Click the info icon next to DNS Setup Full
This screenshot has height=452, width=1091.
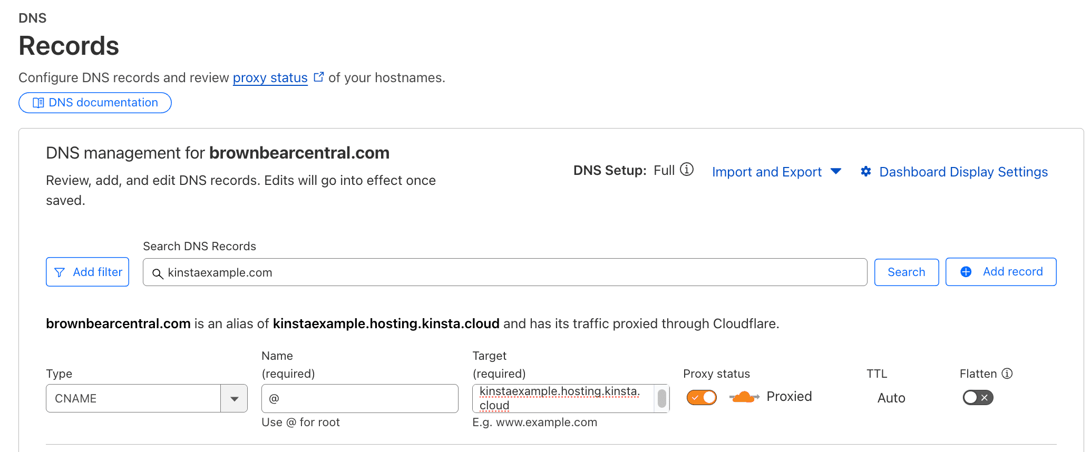point(688,170)
